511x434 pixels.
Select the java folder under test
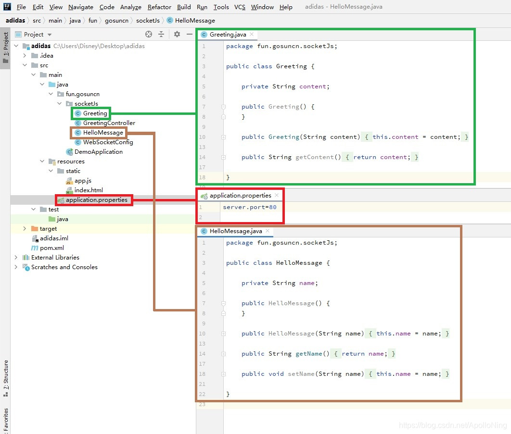58,219
